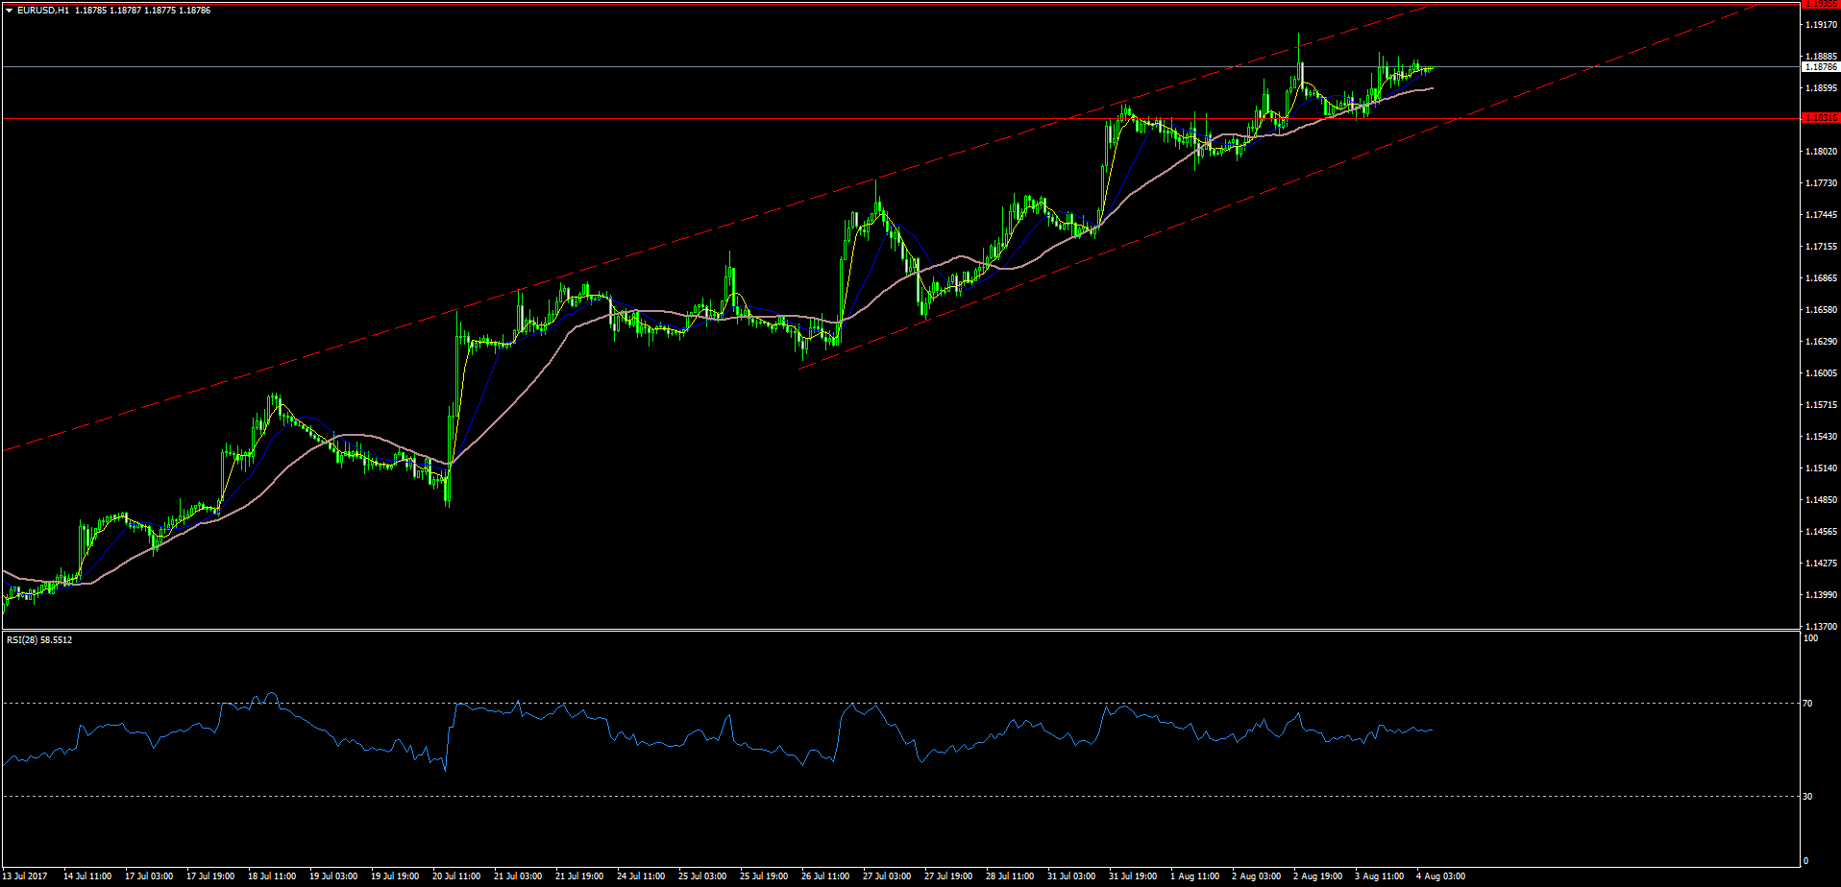Select the 4 Aug 03:00 time axis label
Viewport: 1841px width, 887px height.
pyautogui.click(x=1440, y=876)
